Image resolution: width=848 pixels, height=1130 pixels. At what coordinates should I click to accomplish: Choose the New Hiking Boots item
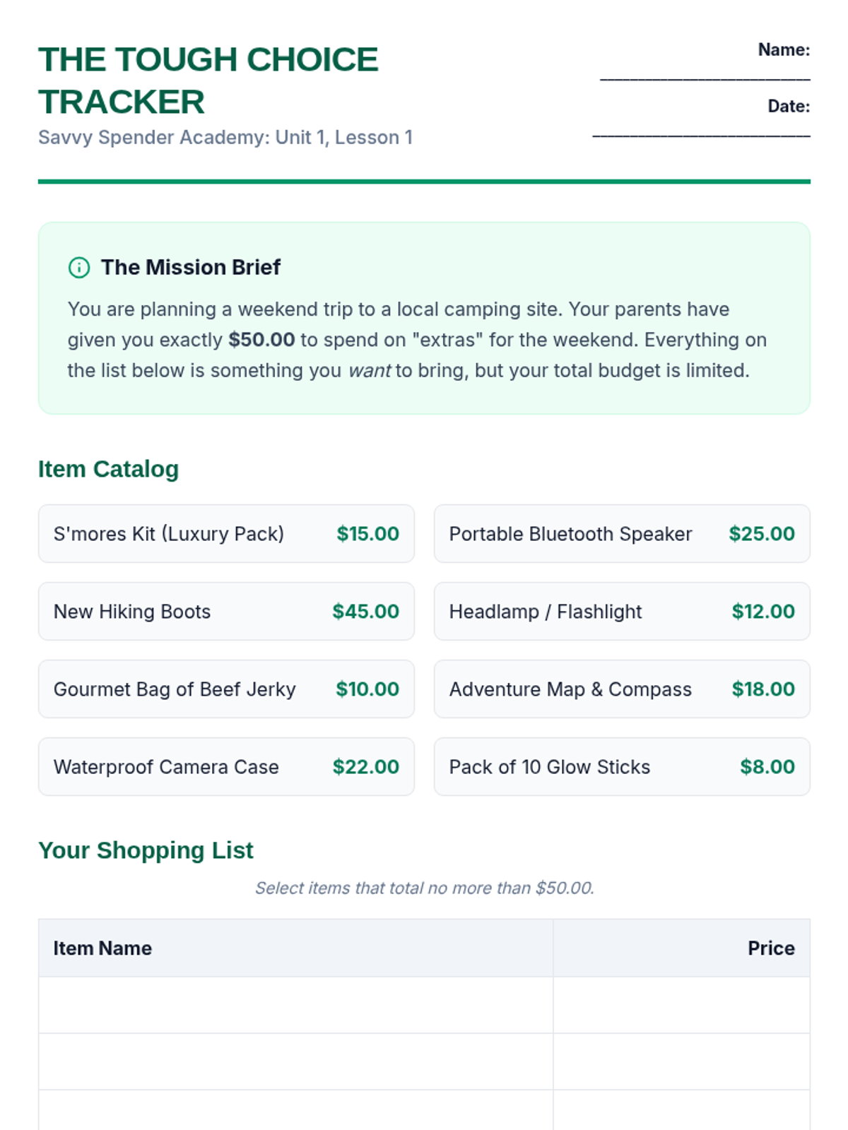[x=226, y=612]
